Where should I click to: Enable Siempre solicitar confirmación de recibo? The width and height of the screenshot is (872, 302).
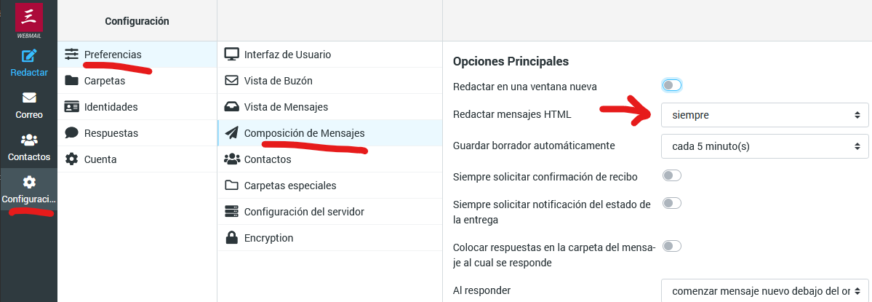(672, 175)
